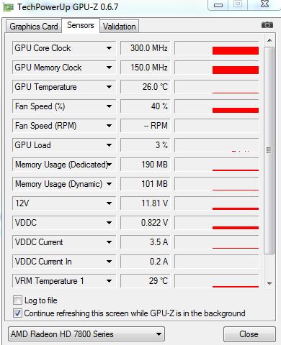Click the scroll up arrow
Viewport: 281px width, 345px height.
coord(269,40)
